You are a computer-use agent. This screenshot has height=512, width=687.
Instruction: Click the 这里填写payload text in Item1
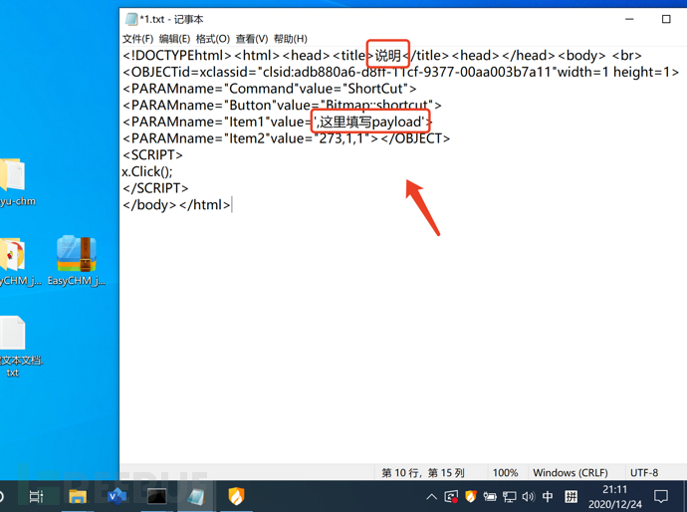pyautogui.click(x=371, y=122)
